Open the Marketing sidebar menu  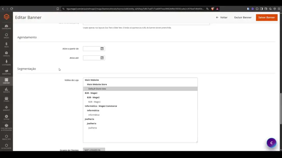point(7,72)
